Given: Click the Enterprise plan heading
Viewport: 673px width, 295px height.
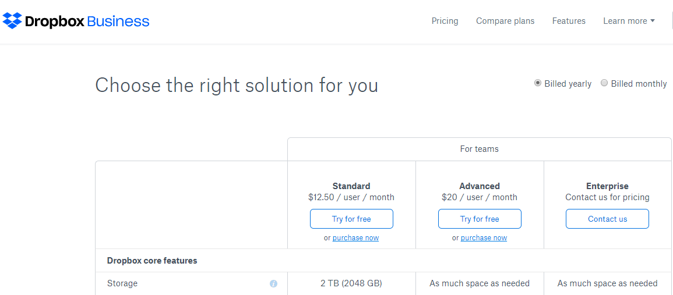Looking at the screenshot, I should (x=607, y=186).
